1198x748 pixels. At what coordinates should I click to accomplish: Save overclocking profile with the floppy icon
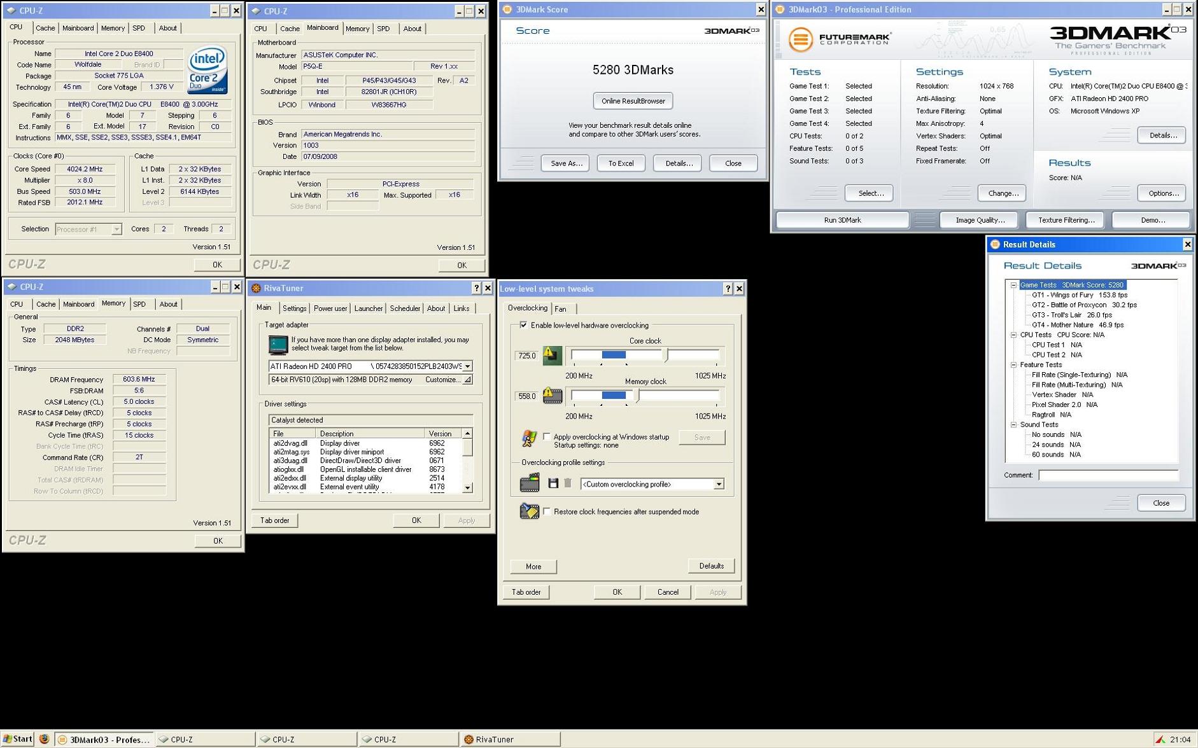553,483
